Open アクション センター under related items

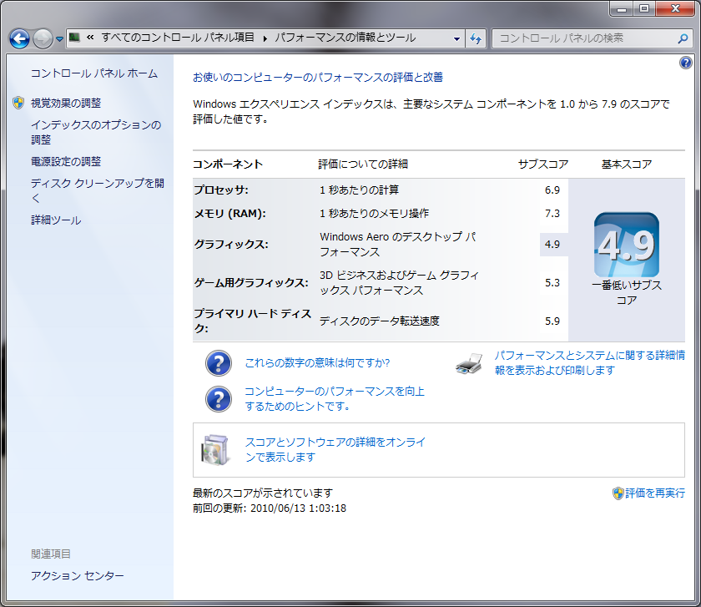77,576
